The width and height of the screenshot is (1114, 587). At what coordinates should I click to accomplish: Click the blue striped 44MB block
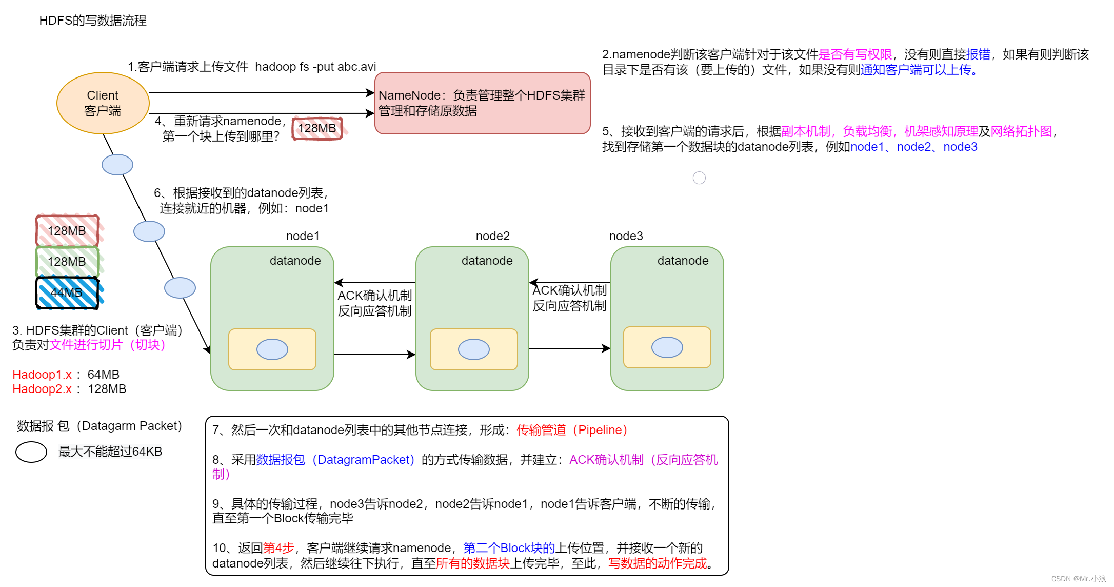coord(67,292)
